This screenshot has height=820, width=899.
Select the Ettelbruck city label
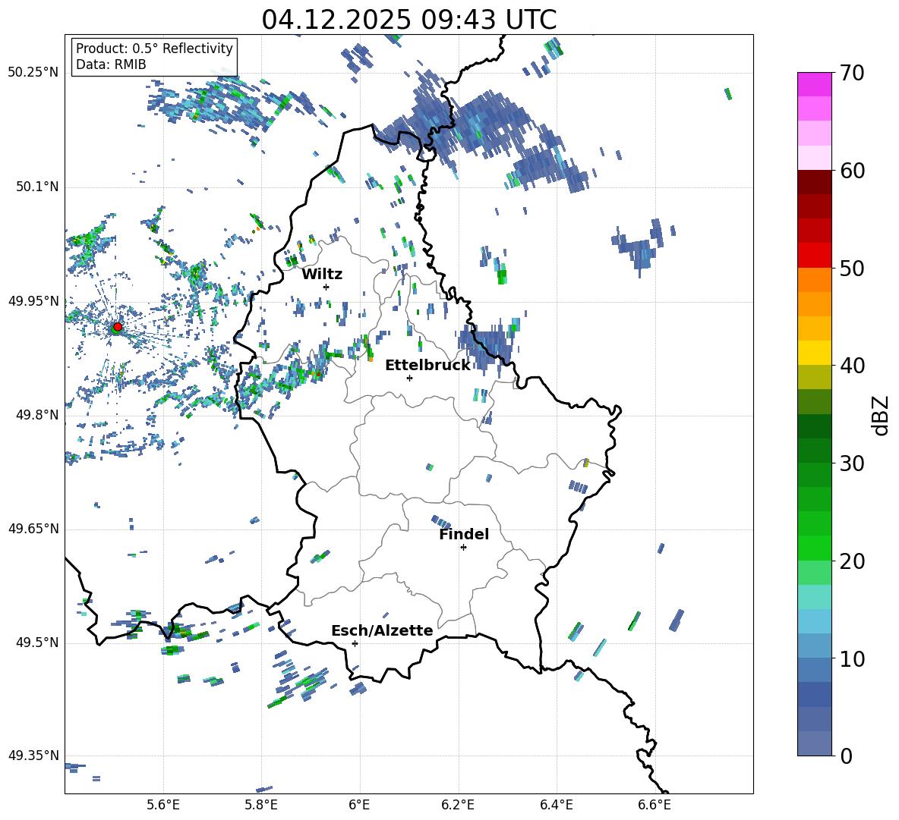(427, 366)
